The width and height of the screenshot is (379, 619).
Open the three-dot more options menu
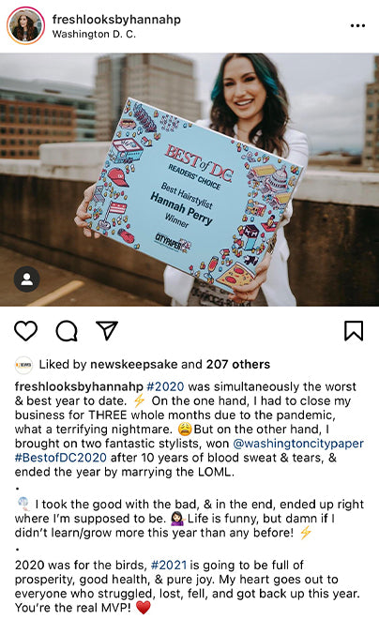point(357,25)
